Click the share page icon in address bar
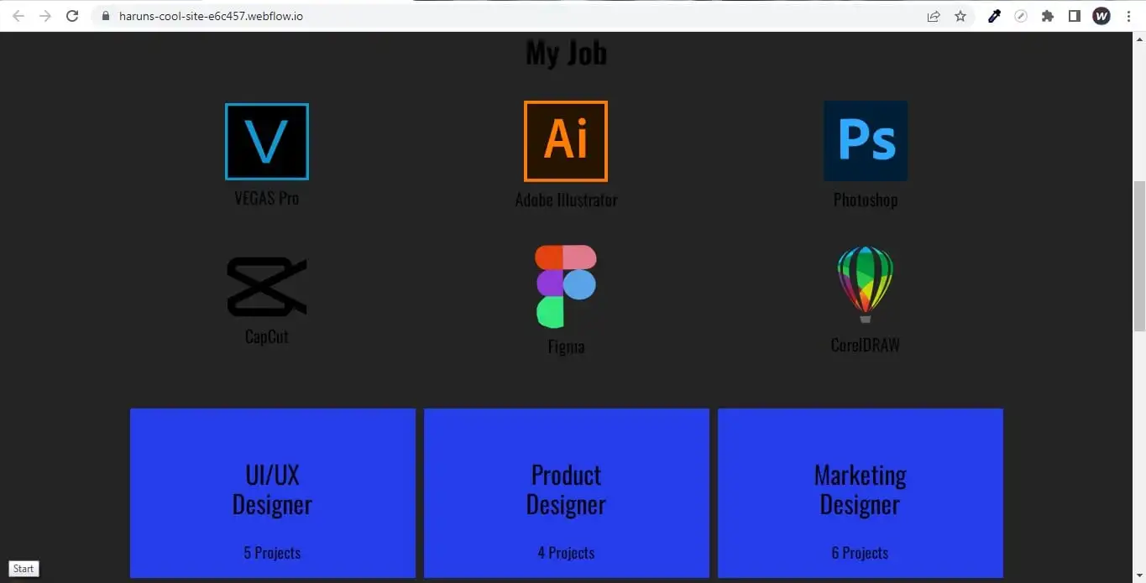The height and width of the screenshot is (583, 1146). (x=934, y=16)
